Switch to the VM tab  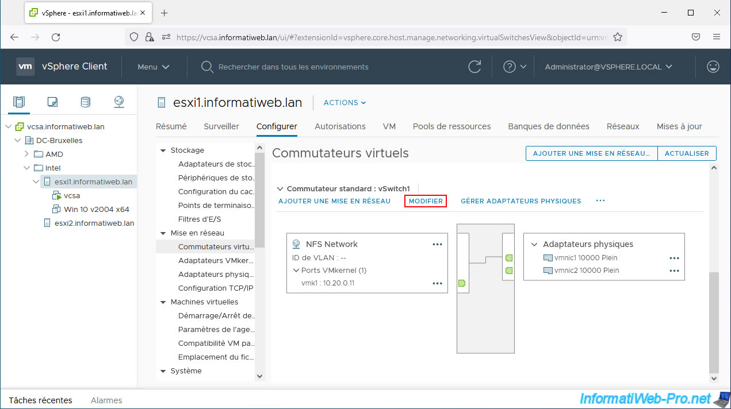click(x=389, y=126)
